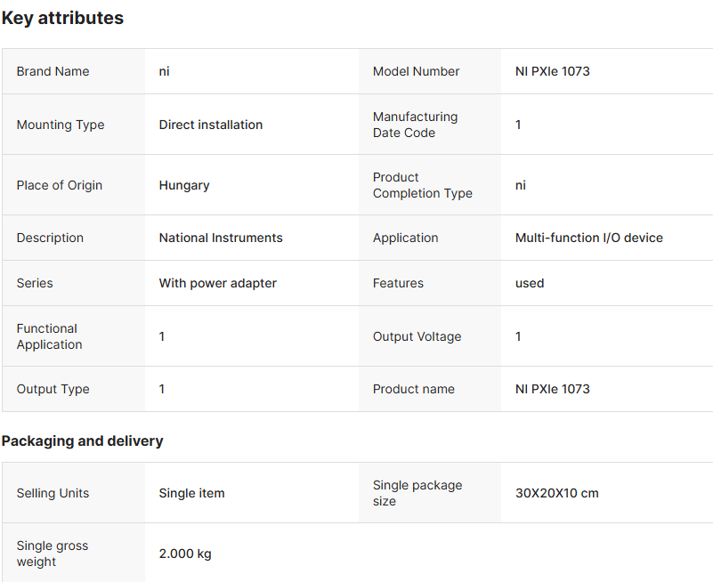Select the Product name label
713x582 pixels.
click(413, 389)
